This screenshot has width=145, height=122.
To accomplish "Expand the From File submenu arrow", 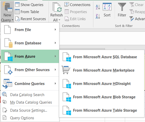I will coord(55,30).
